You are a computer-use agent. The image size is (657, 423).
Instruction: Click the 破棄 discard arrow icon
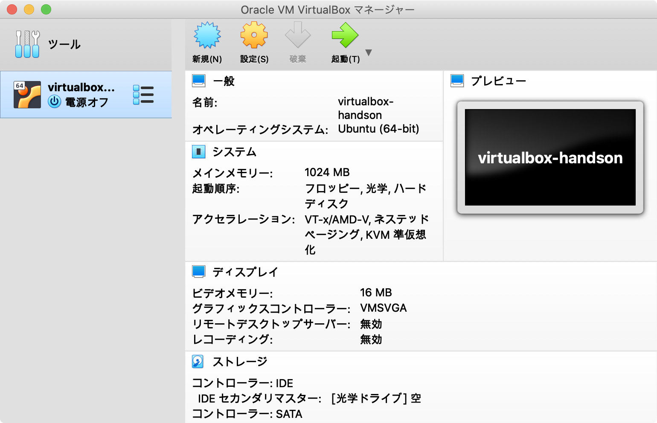pyautogui.click(x=298, y=35)
